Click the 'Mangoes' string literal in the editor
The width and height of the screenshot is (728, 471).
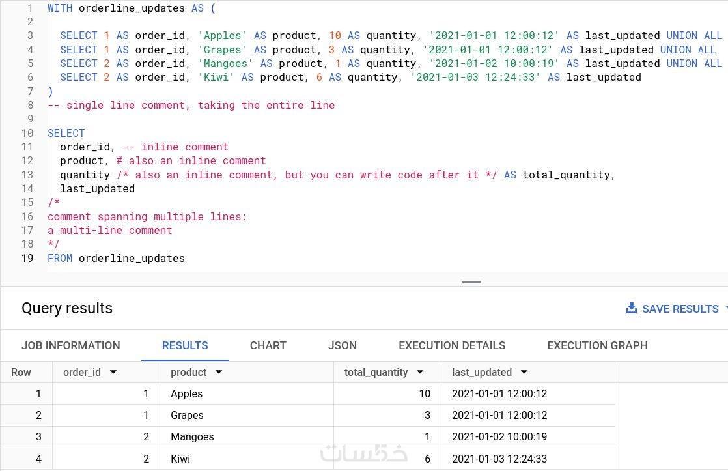225,64
